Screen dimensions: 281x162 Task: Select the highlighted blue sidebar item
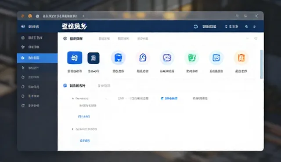[37, 58]
